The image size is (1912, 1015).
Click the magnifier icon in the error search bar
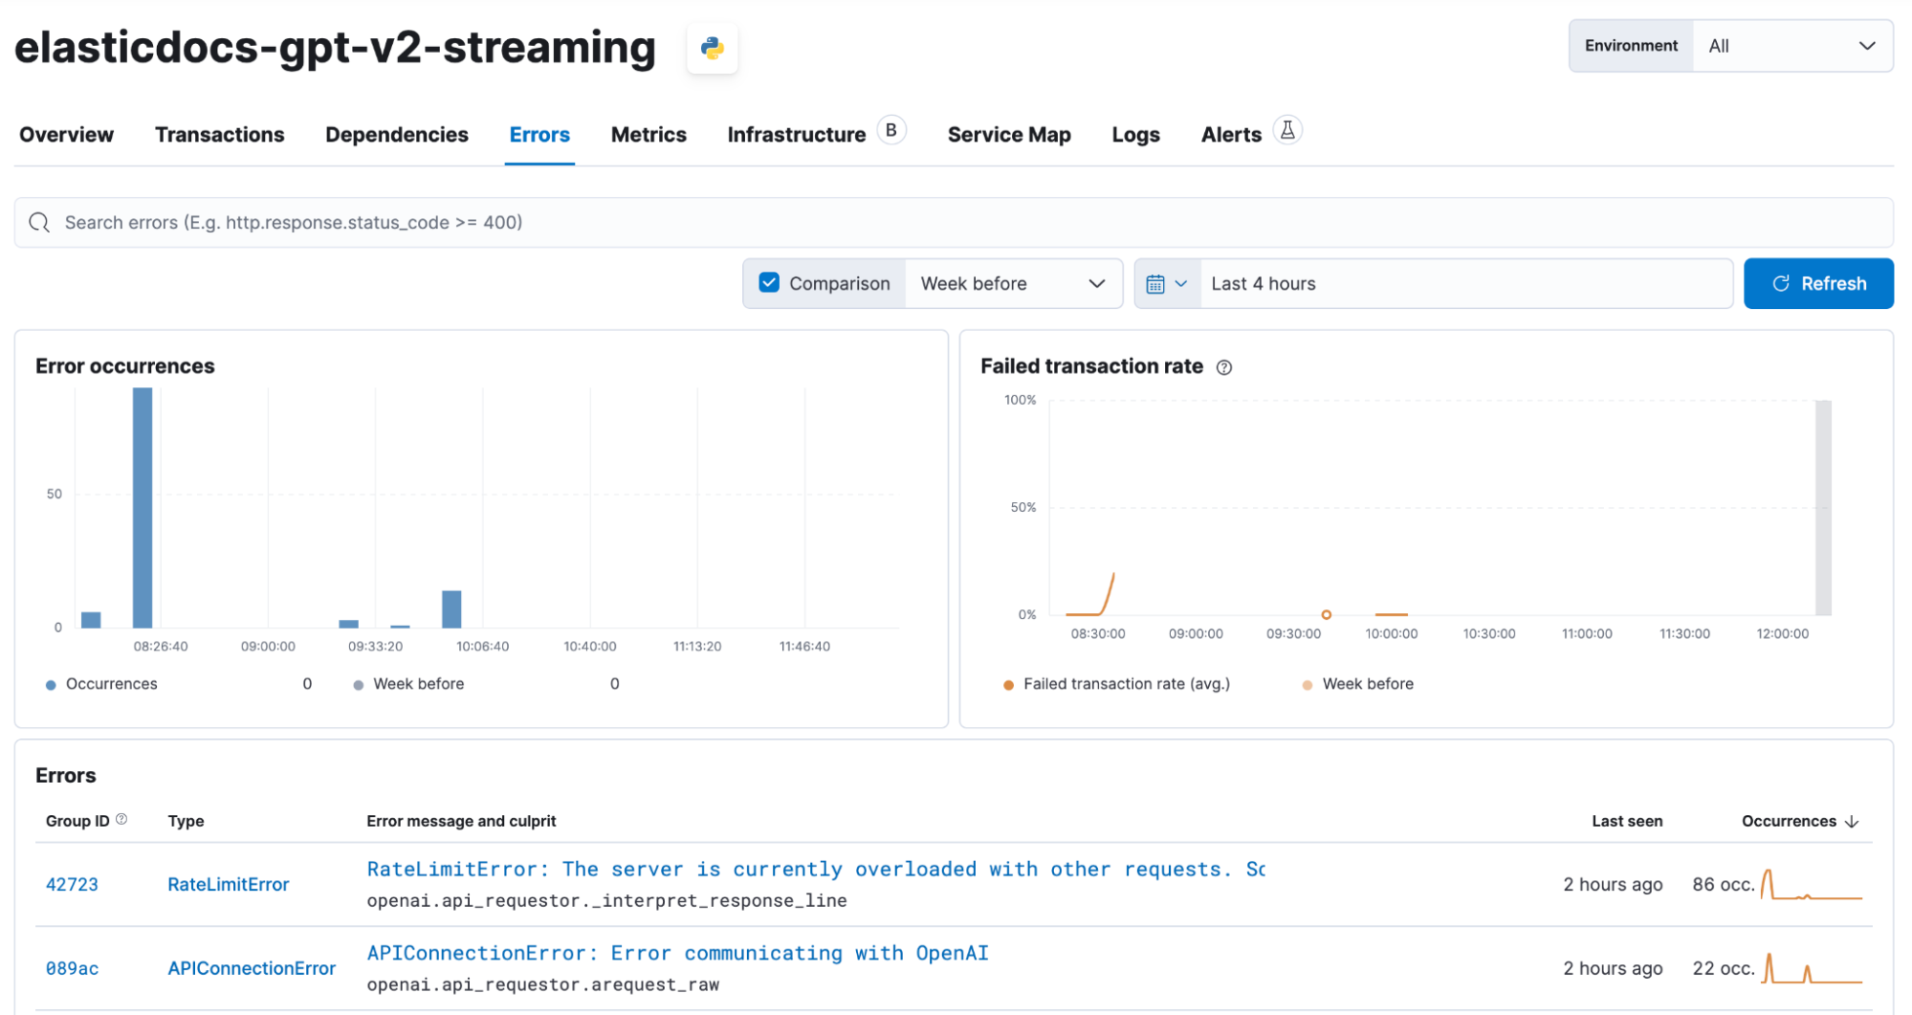39,222
